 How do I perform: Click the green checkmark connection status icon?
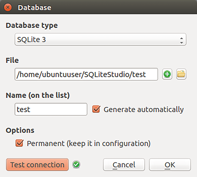click(x=76, y=164)
